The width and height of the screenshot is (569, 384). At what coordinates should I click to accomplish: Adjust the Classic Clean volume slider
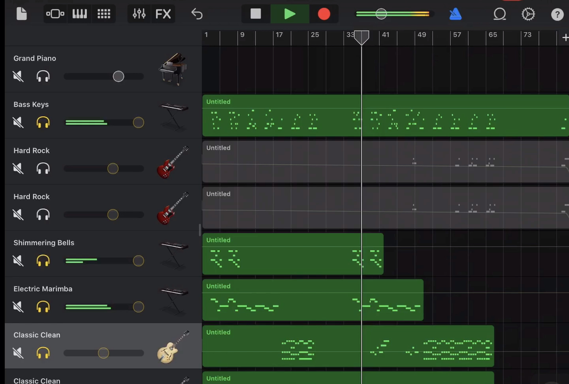(x=104, y=353)
